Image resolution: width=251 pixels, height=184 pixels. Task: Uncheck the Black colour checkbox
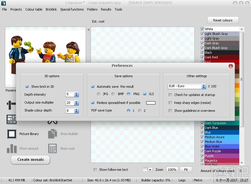pyautogui.click(x=202, y=53)
